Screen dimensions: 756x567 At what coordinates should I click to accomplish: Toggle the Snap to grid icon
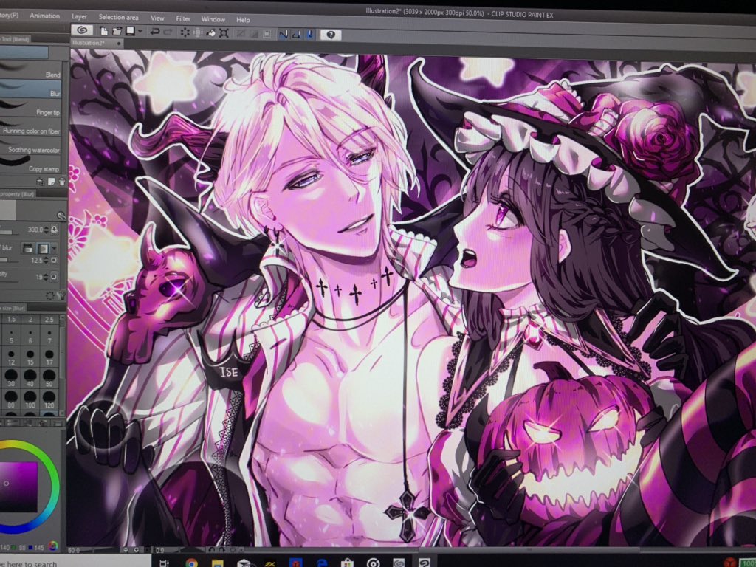[x=309, y=35]
